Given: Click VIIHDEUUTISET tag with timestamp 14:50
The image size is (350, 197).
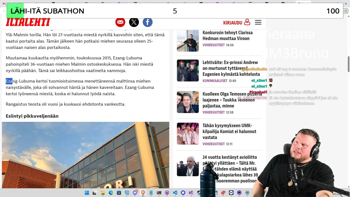Looking at the screenshot, I should click(x=214, y=45).
